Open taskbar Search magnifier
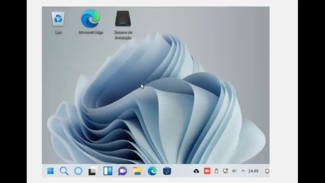This screenshot has height=183, width=325. click(x=64, y=171)
